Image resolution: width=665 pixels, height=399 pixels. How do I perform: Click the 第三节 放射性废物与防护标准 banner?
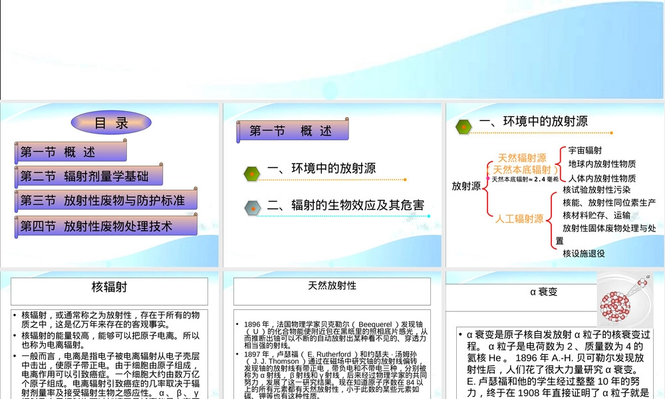click(106, 200)
